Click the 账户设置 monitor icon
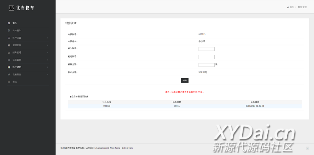 pyautogui.click(x=9, y=38)
